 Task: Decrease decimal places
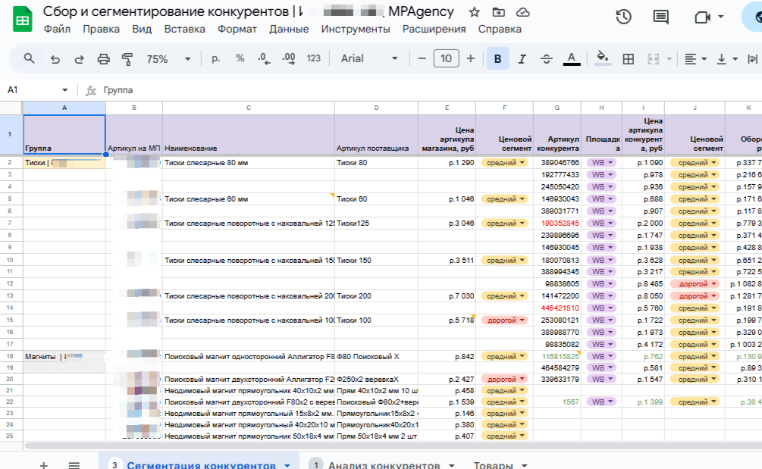(x=264, y=59)
